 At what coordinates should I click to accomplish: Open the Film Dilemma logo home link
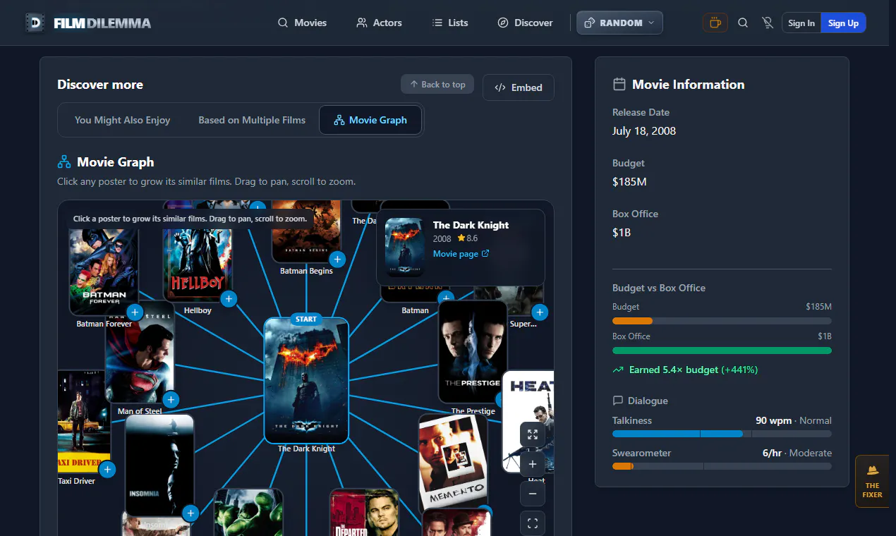pos(88,23)
